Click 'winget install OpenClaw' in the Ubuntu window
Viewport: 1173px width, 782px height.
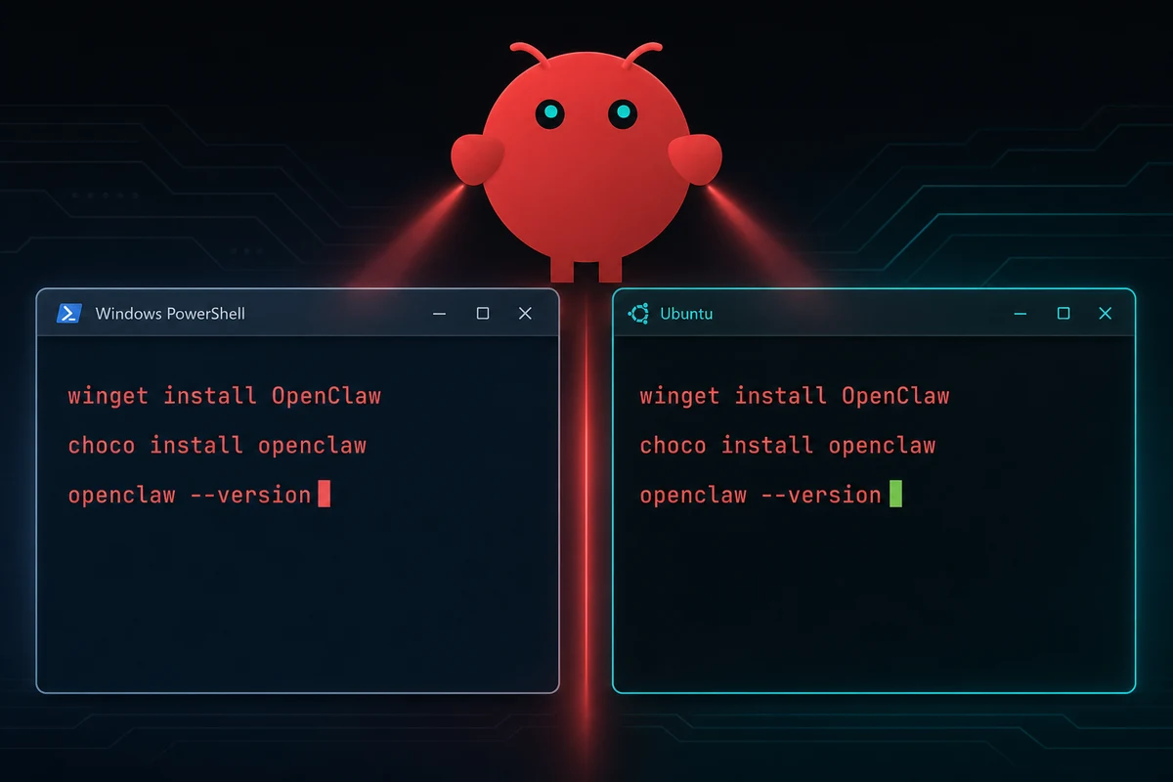tap(795, 396)
